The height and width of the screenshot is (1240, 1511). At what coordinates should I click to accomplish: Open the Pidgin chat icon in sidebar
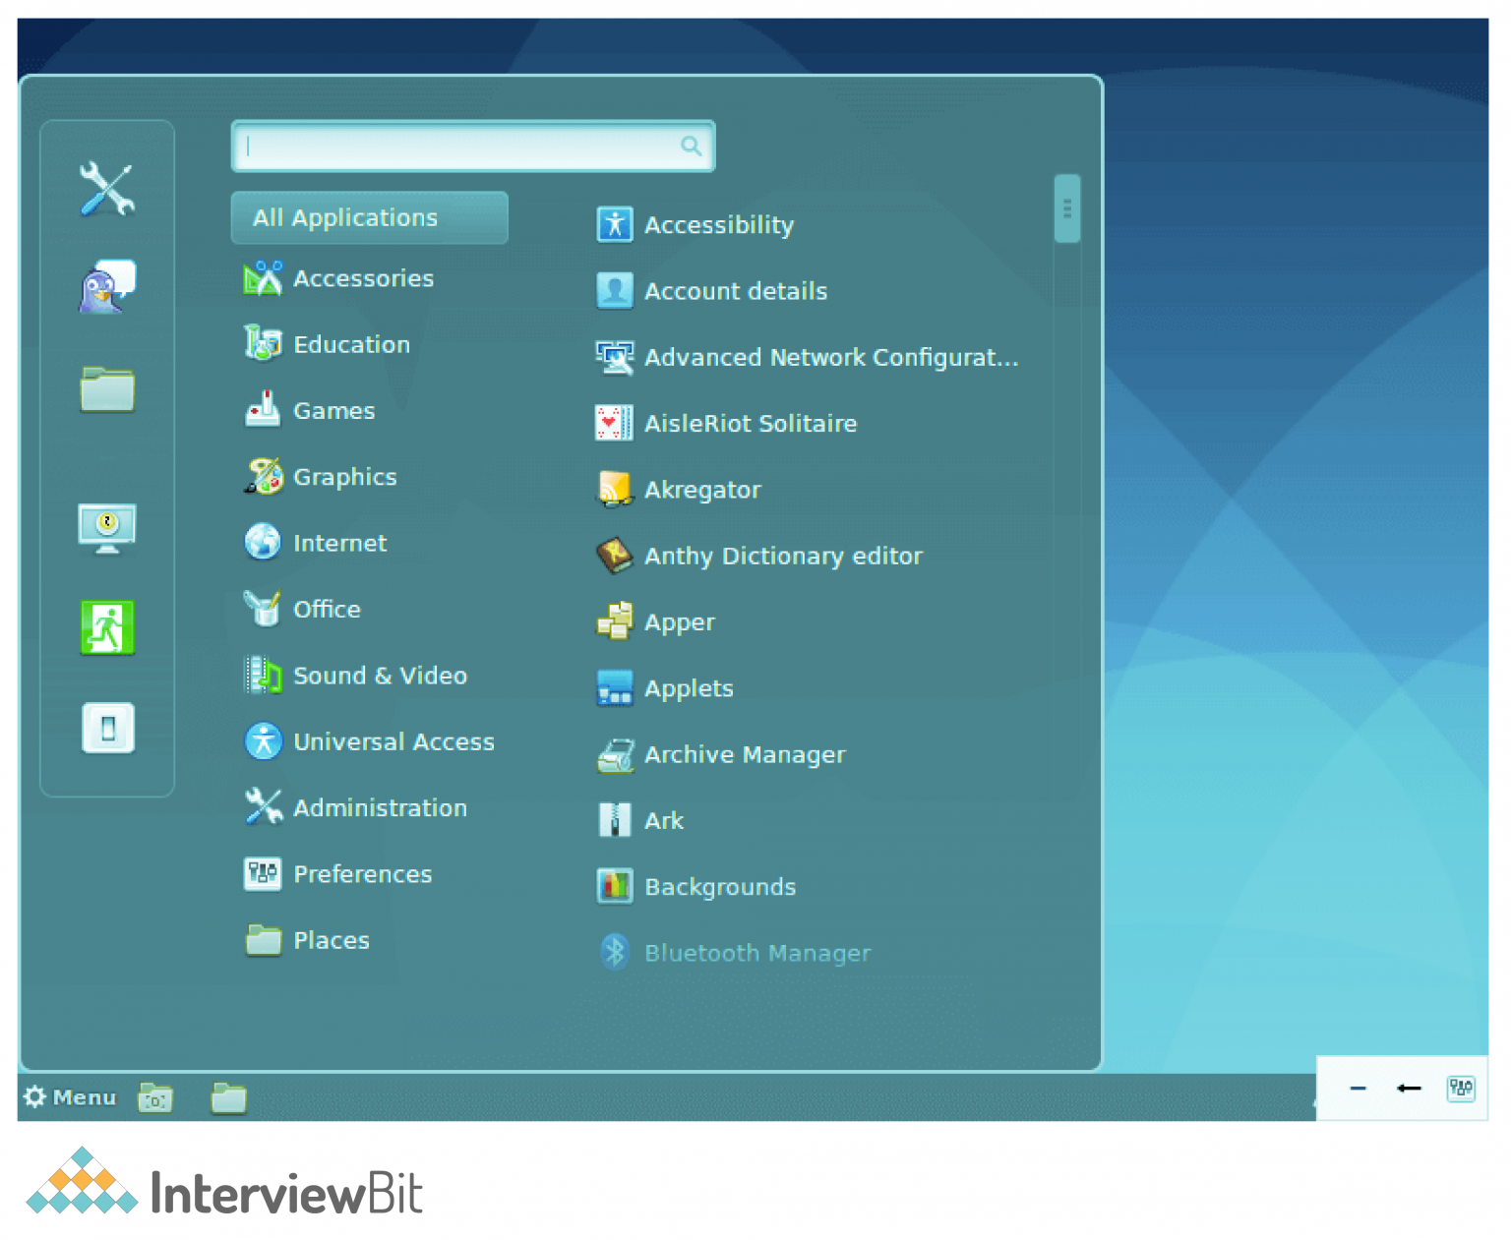click(x=106, y=287)
